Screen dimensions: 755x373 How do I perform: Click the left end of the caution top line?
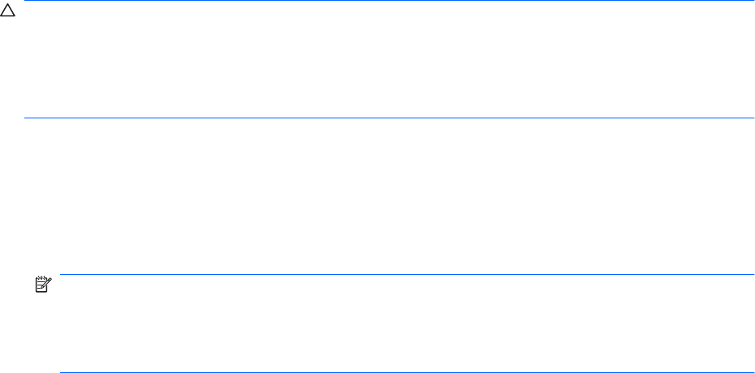(x=27, y=2)
